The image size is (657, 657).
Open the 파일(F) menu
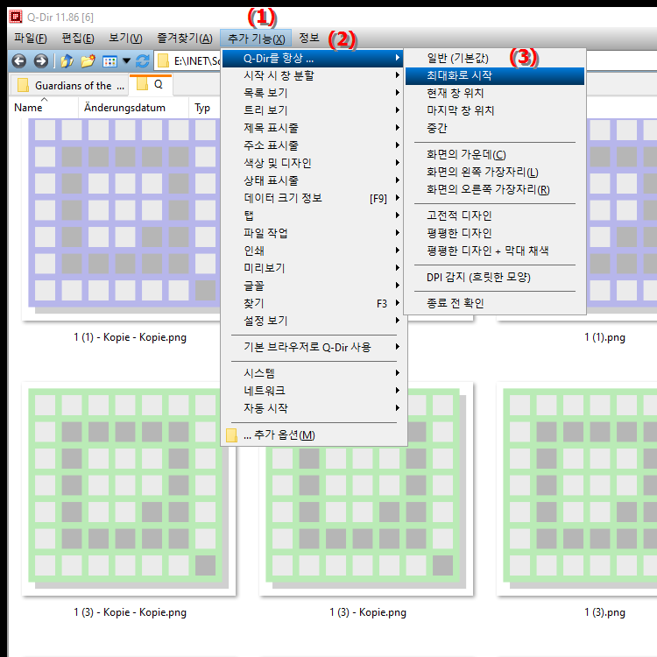(x=30, y=39)
